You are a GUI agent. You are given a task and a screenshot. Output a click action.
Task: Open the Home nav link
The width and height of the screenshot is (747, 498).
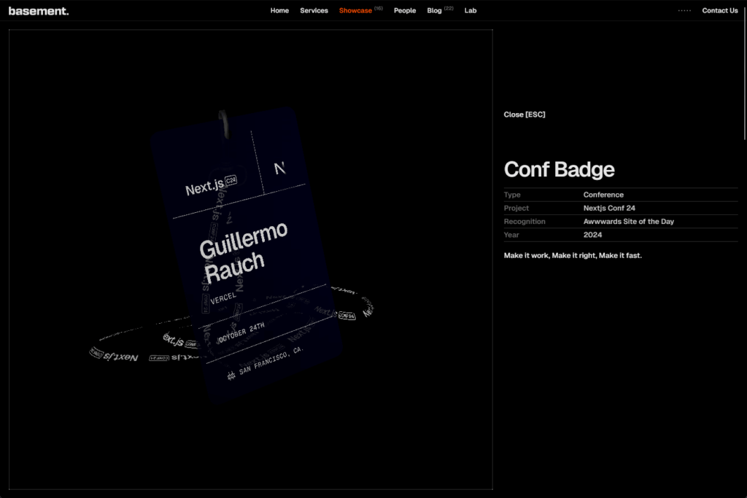(x=279, y=10)
